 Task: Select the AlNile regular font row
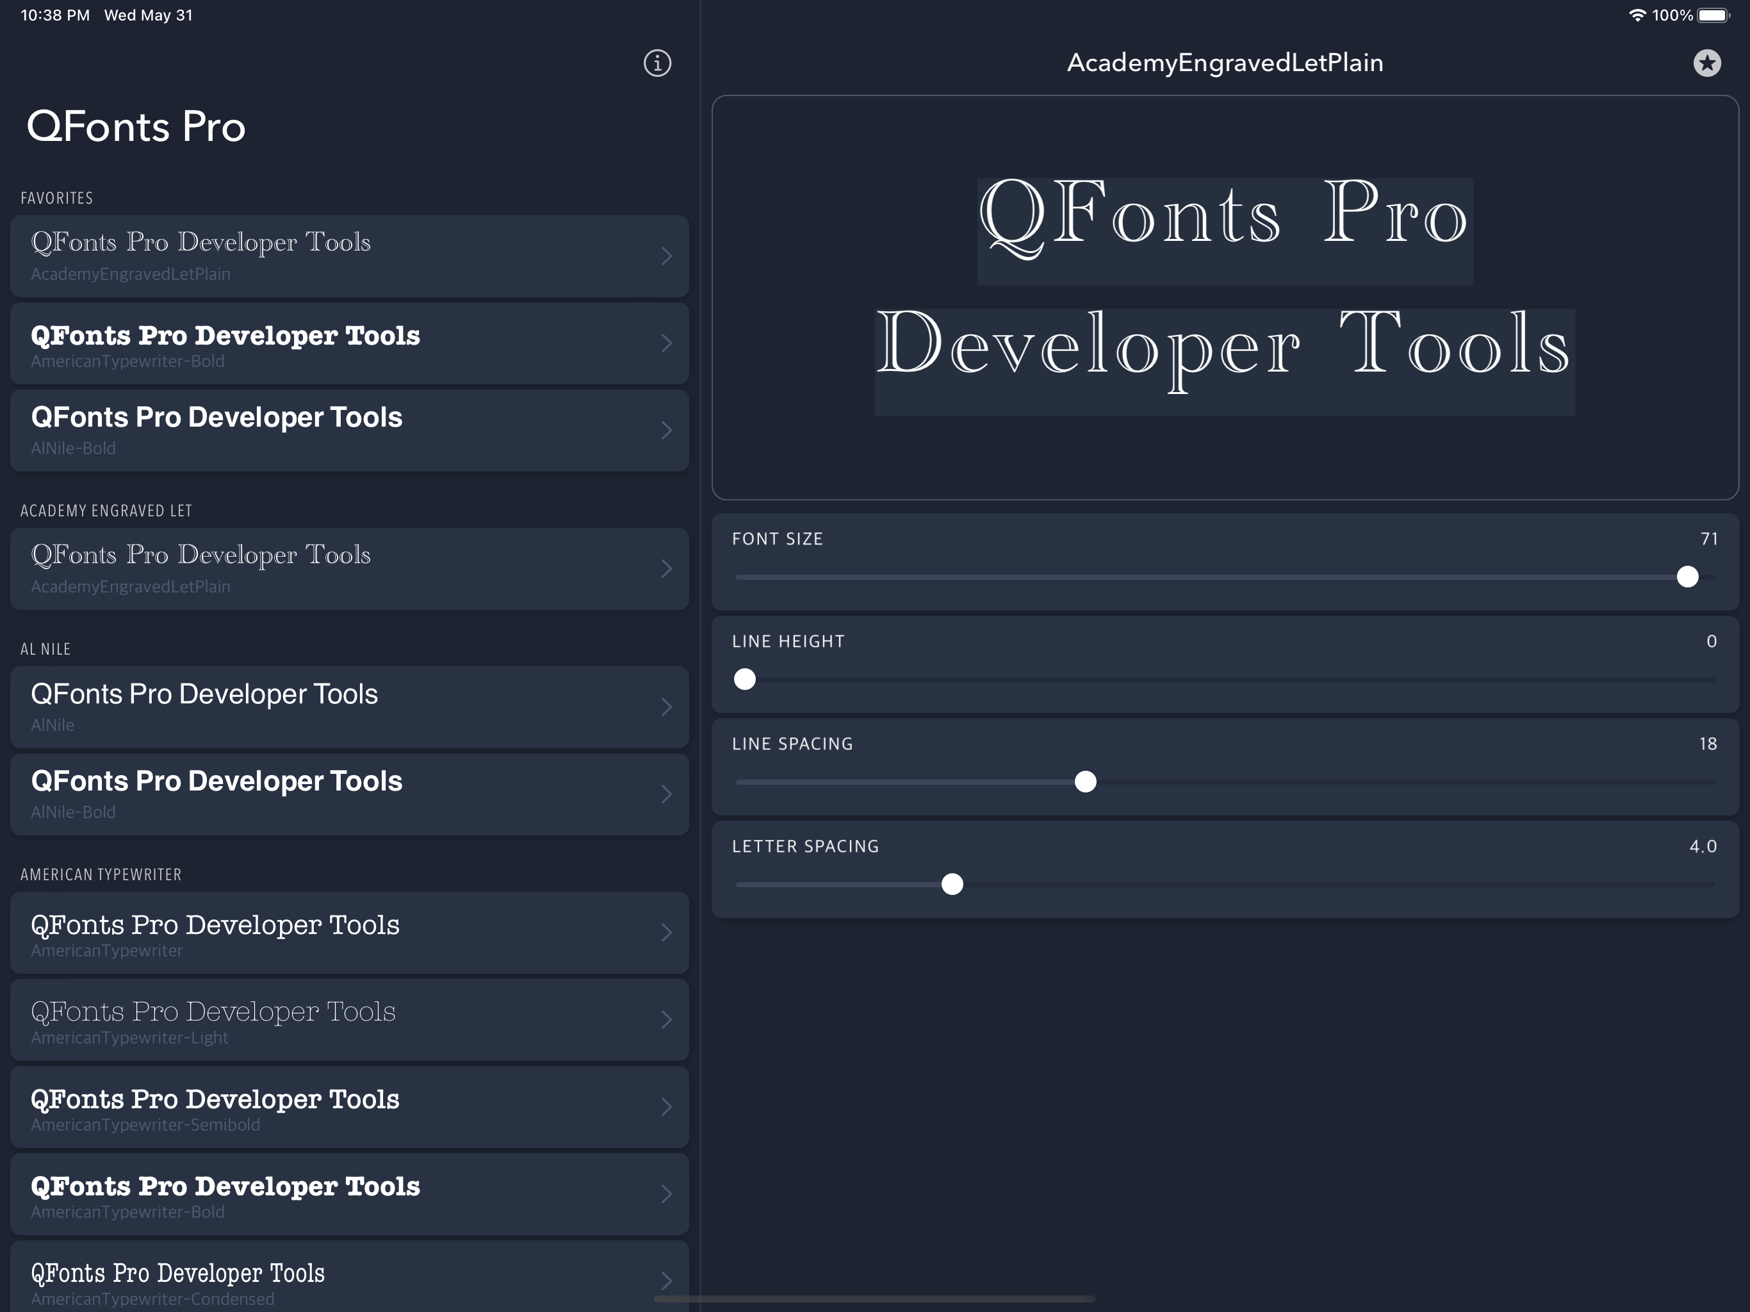[x=350, y=707]
